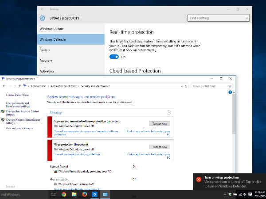266x199 pixels.
Task: Find an app online under virus protection
Action: [x=149, y=156]
